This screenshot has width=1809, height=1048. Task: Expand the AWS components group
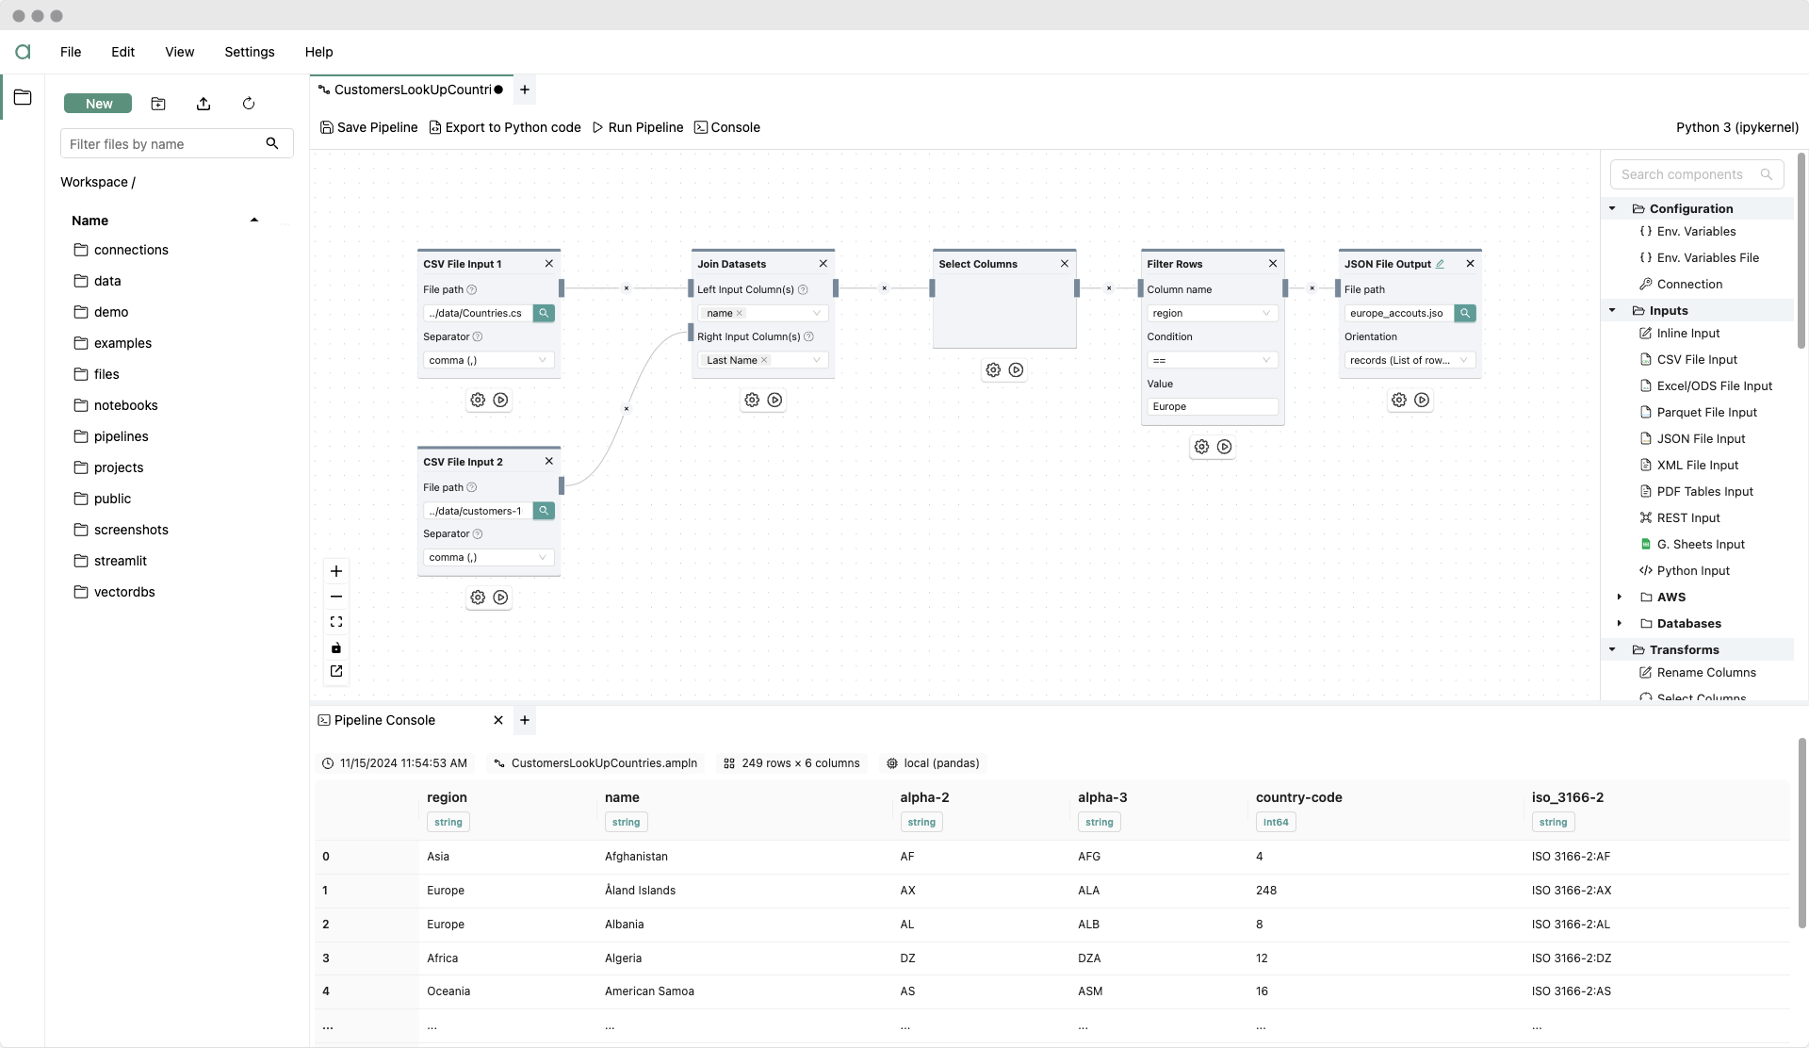[1620, 597]
